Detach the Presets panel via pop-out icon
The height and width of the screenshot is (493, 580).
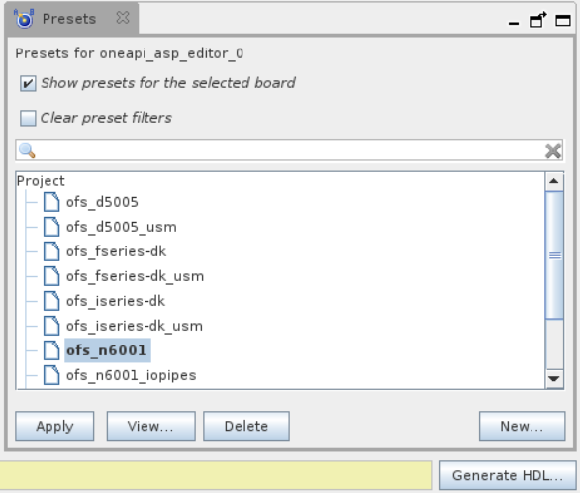tap(537, 20)
